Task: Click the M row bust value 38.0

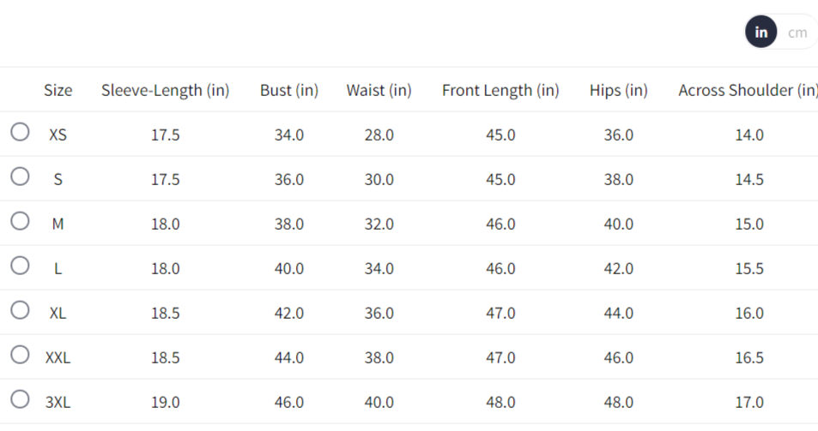Action: tap(289, 224)
